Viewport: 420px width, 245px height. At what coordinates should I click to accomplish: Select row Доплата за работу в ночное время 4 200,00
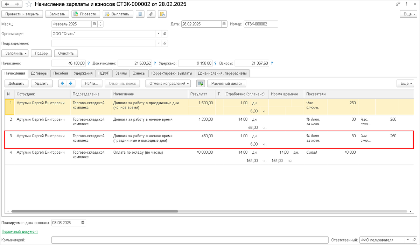coord(209,124)
